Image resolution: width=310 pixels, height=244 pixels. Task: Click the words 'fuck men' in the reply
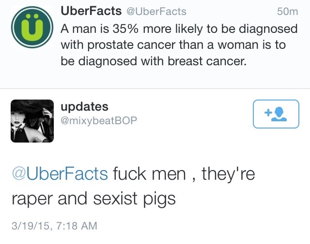(x=149, y=173)
